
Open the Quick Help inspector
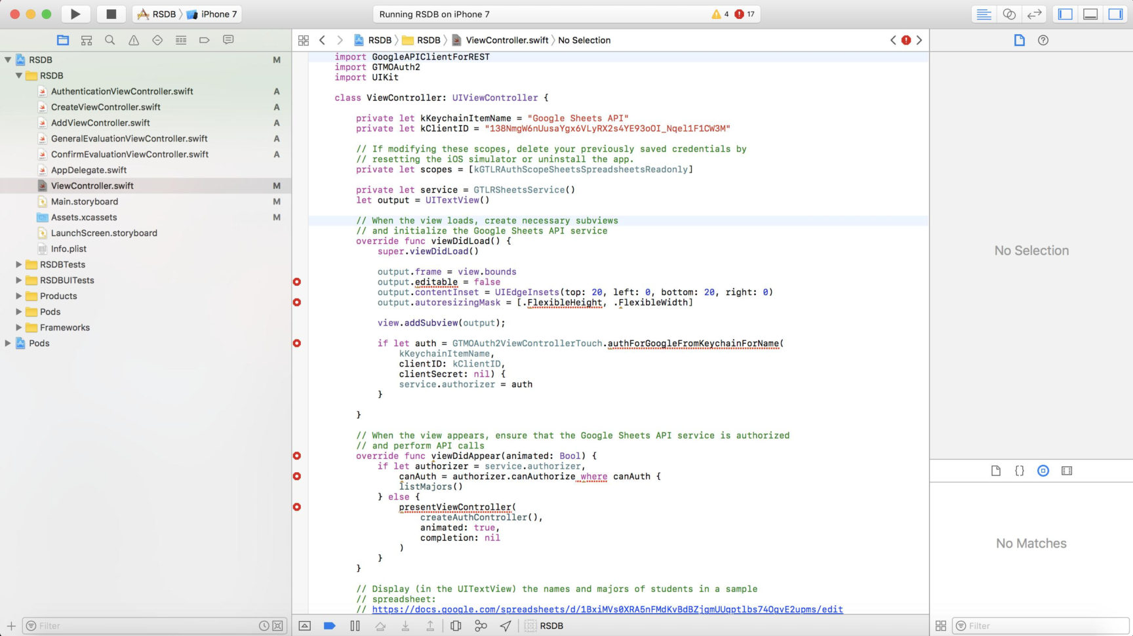click(x=1043, y=40)
